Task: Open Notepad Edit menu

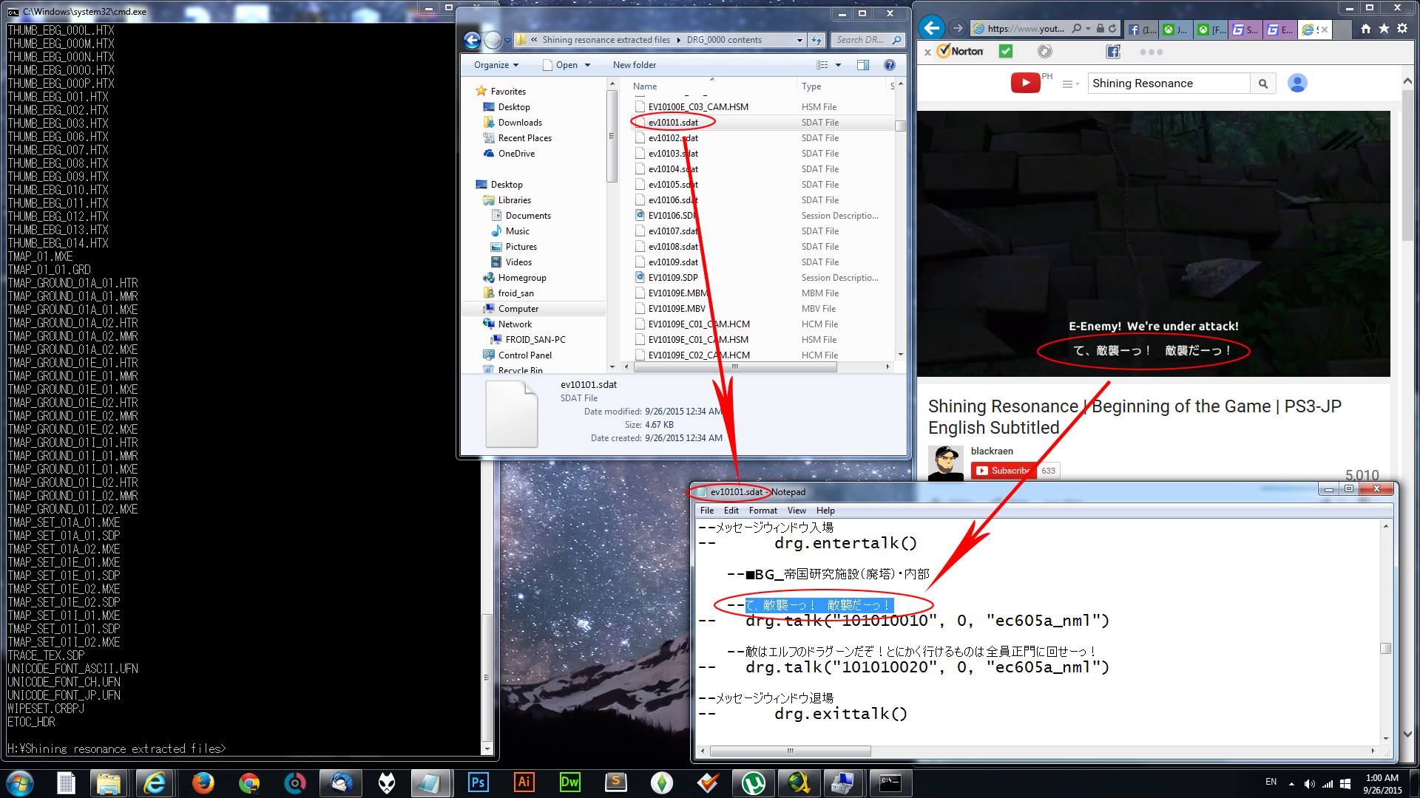Action: click(x=731, y=511)
